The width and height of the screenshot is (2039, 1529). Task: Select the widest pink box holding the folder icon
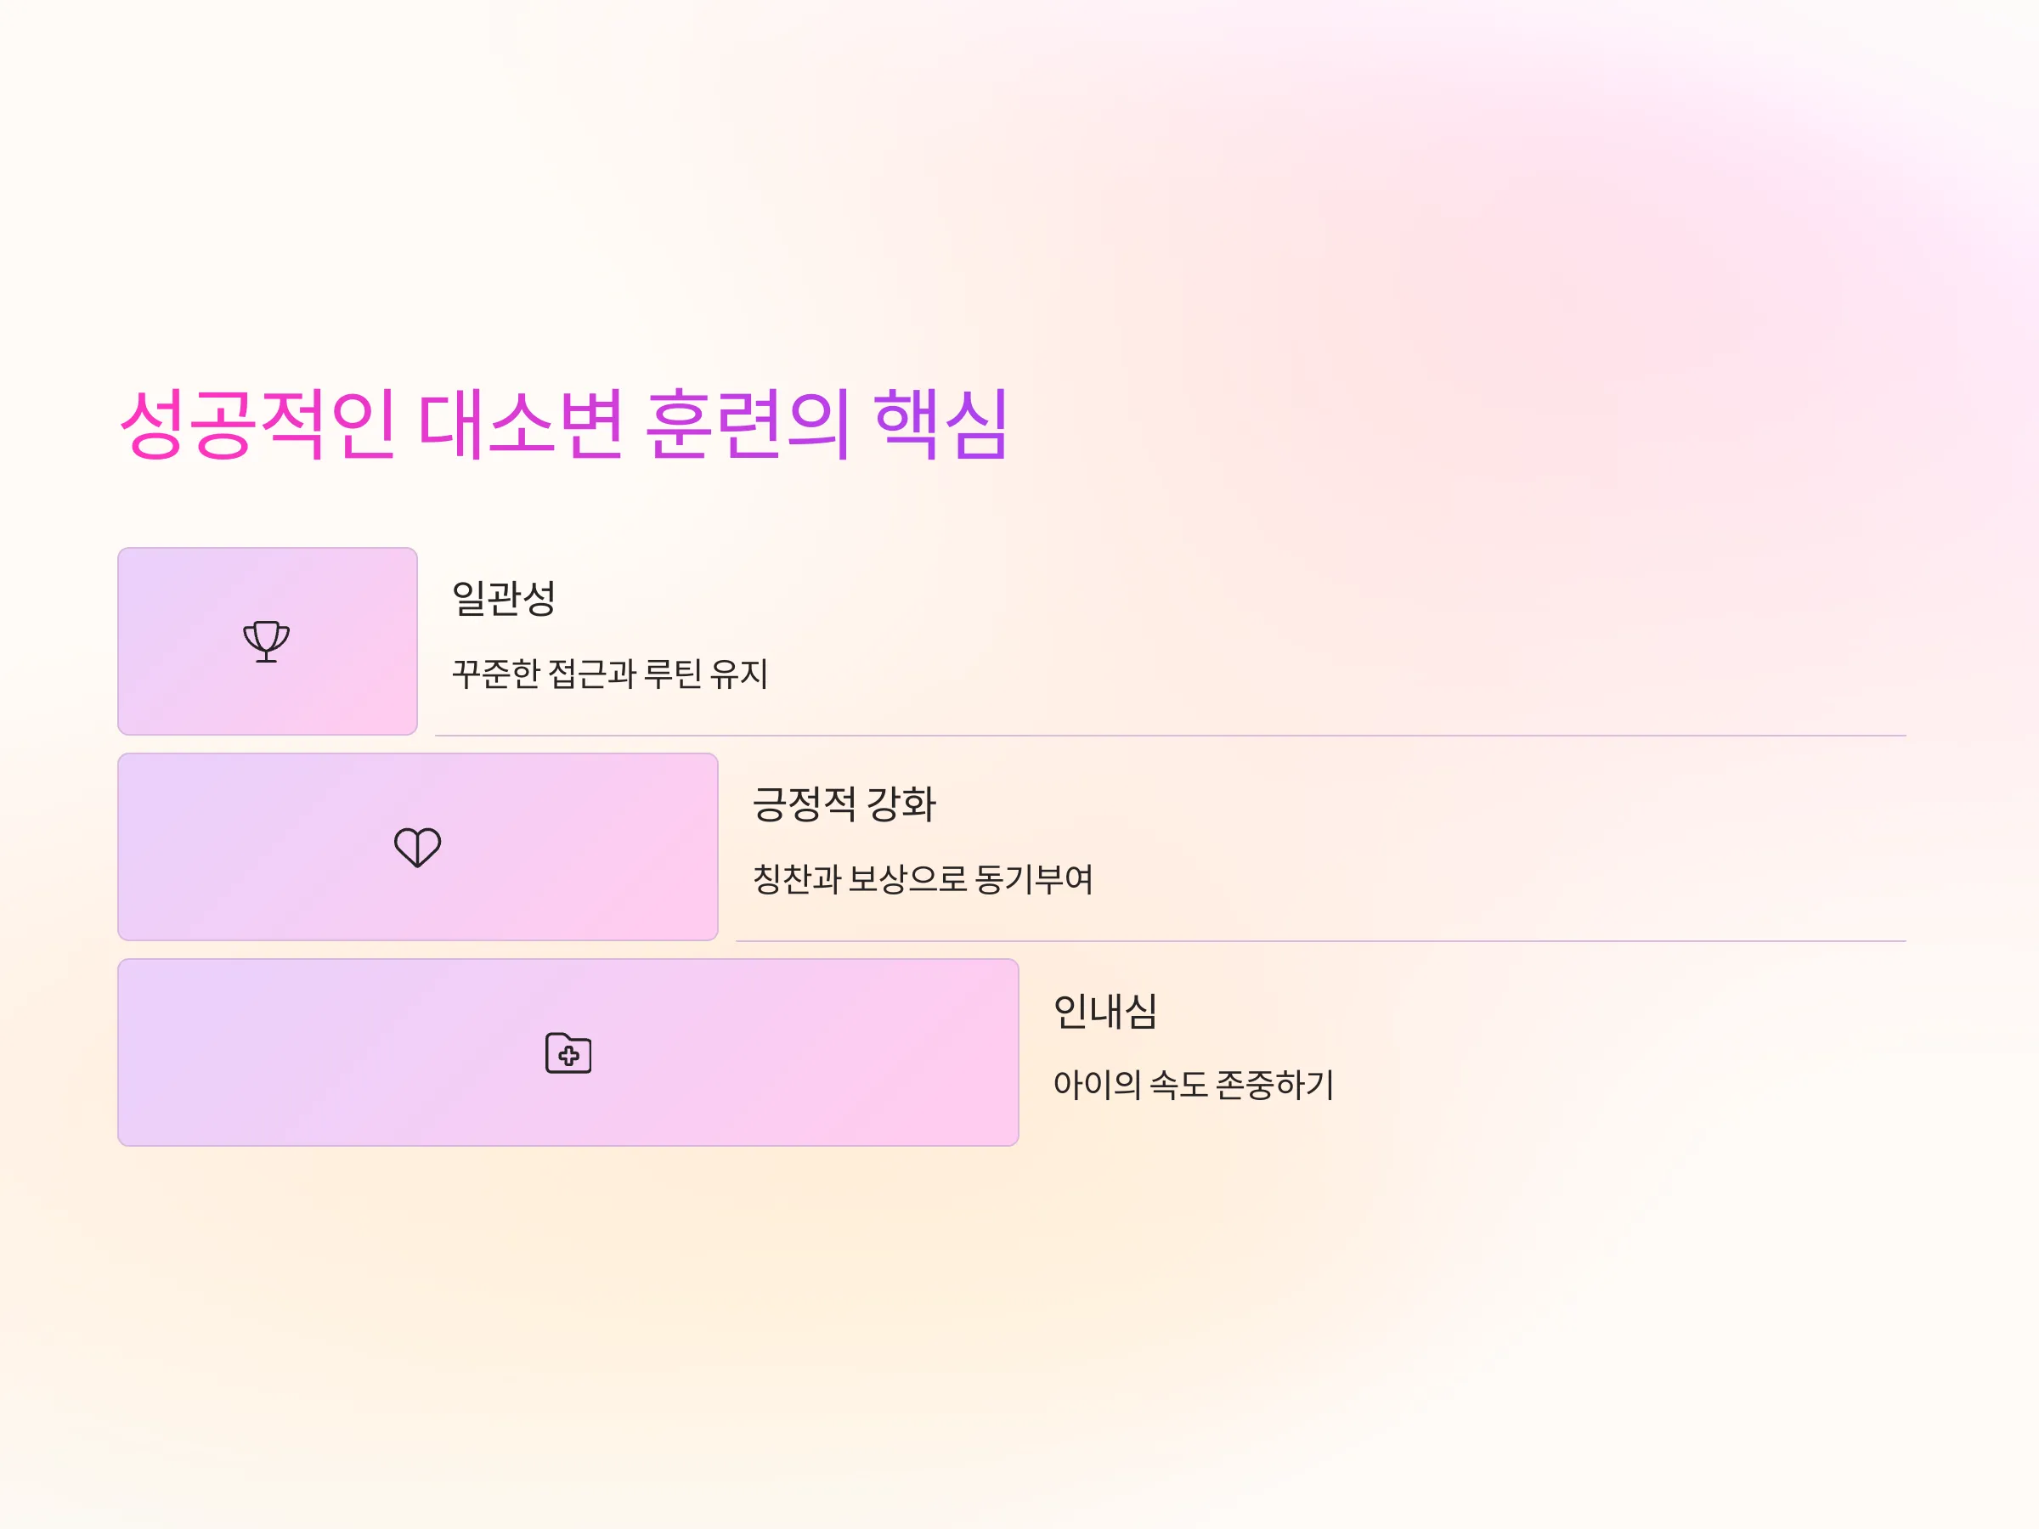point(568,1052)
